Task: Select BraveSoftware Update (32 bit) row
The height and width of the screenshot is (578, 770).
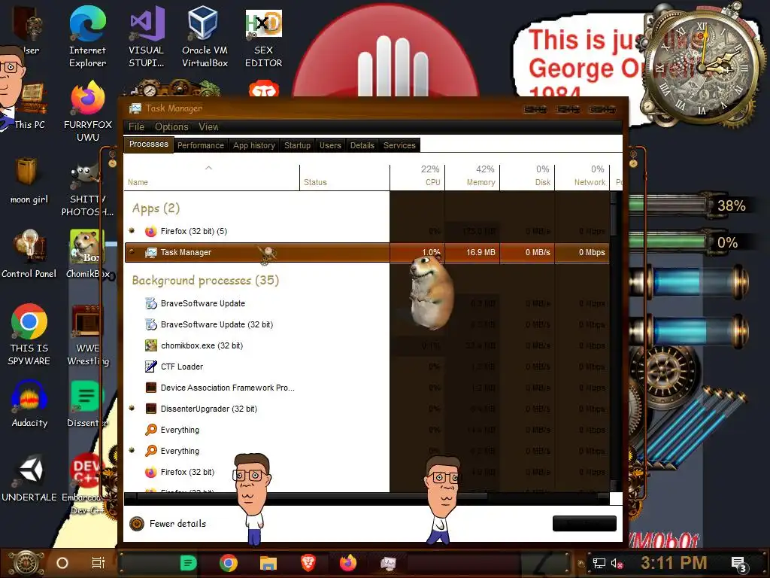Action: [x=366, y=324]
